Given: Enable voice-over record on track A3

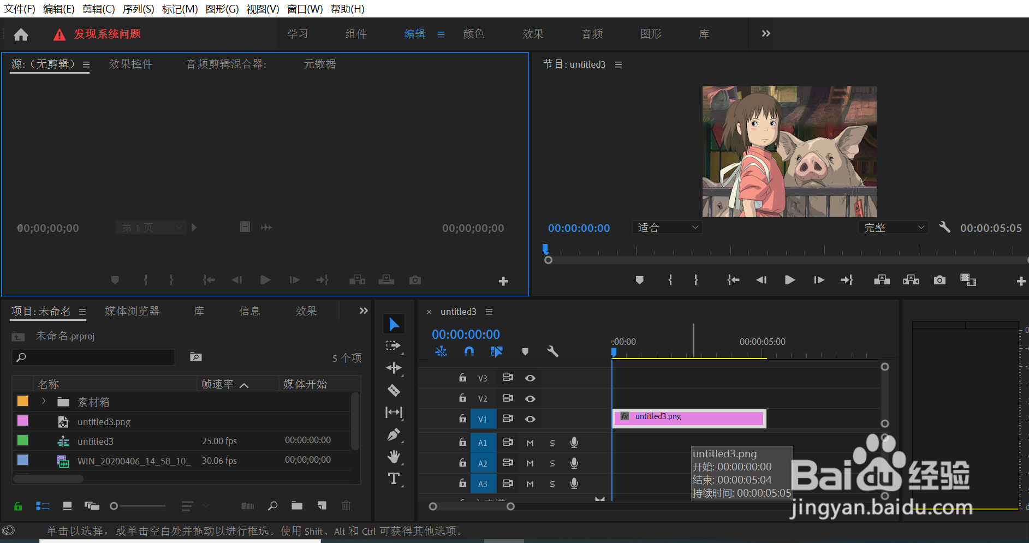Looking at the screenshot, I should (x=574, y=484).
